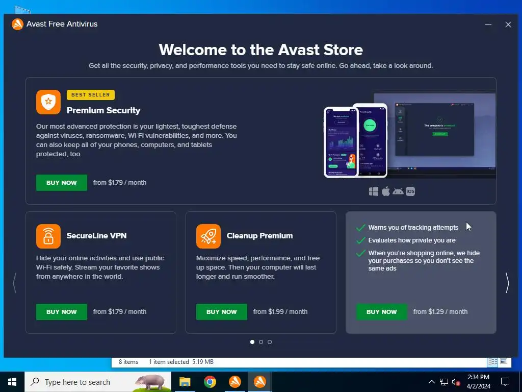The height and width of the screenshot is (392, 522).
Task: Click the Windows platform icon
Action: (x=374, y=191)
